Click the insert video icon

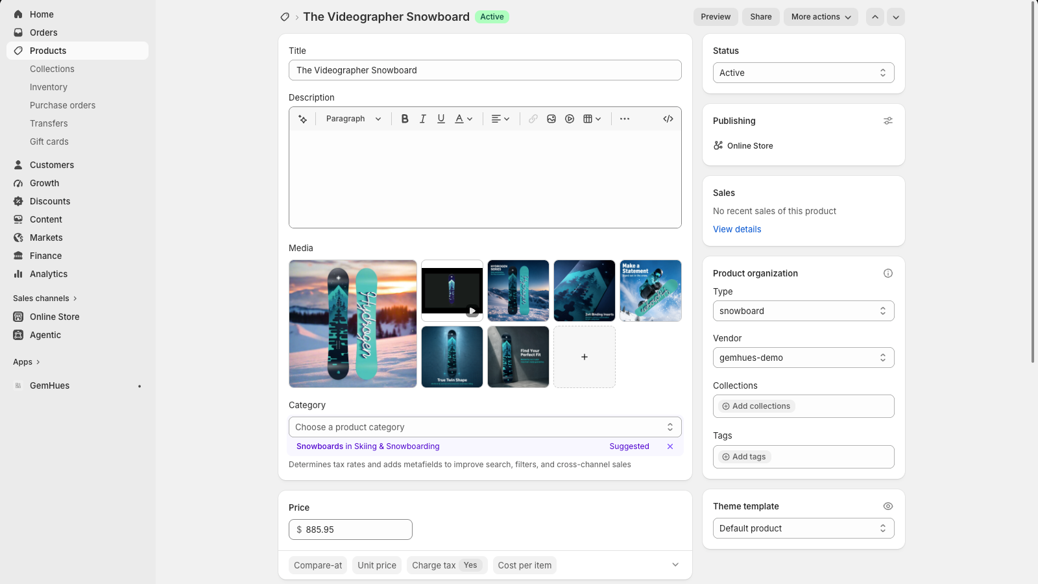tap(570, 119)
